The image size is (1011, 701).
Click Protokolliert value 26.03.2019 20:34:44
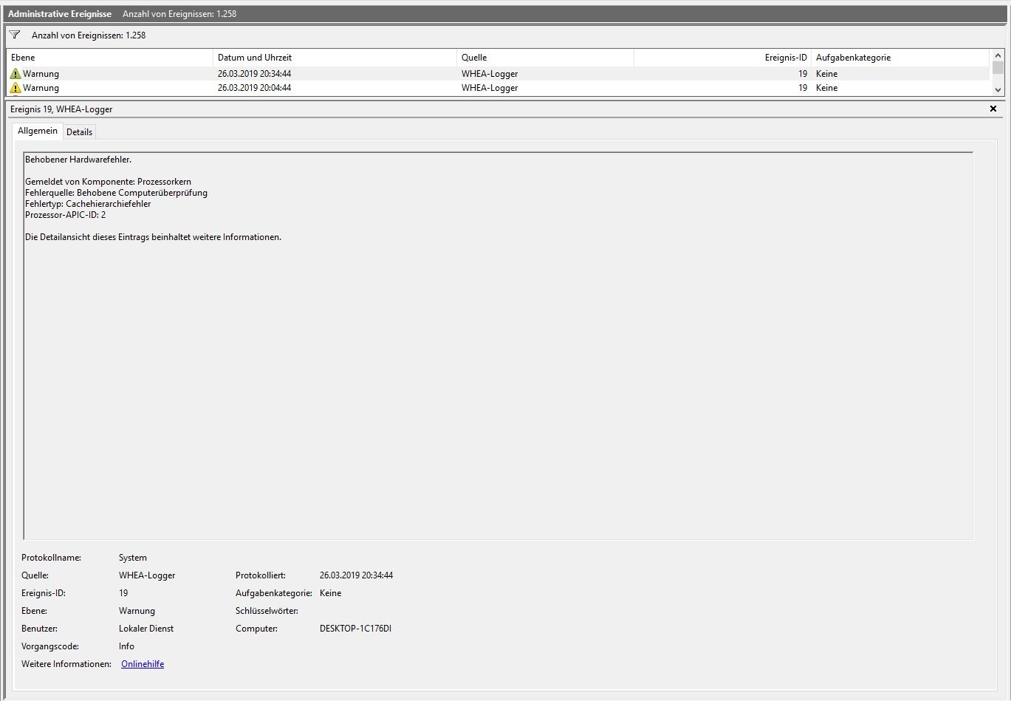click(356, 575)
